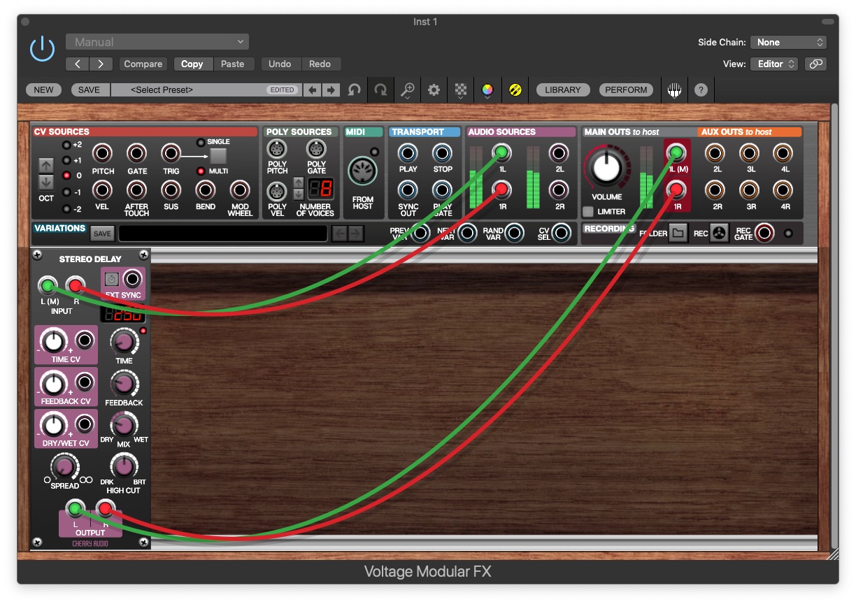Click the Aux Outs 4L jack
This screenshot has height=604, width=856.
[x=783, y=152]
